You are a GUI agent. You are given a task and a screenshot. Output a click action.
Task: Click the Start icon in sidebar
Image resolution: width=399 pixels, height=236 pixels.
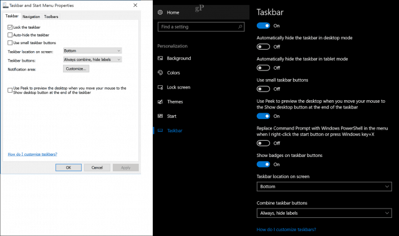[160, 116]
